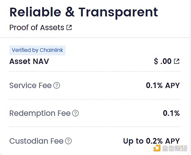The image size is (191, 155).
Task: Show the Service Fee help tooltip icon
Action: tap(57, 85)
